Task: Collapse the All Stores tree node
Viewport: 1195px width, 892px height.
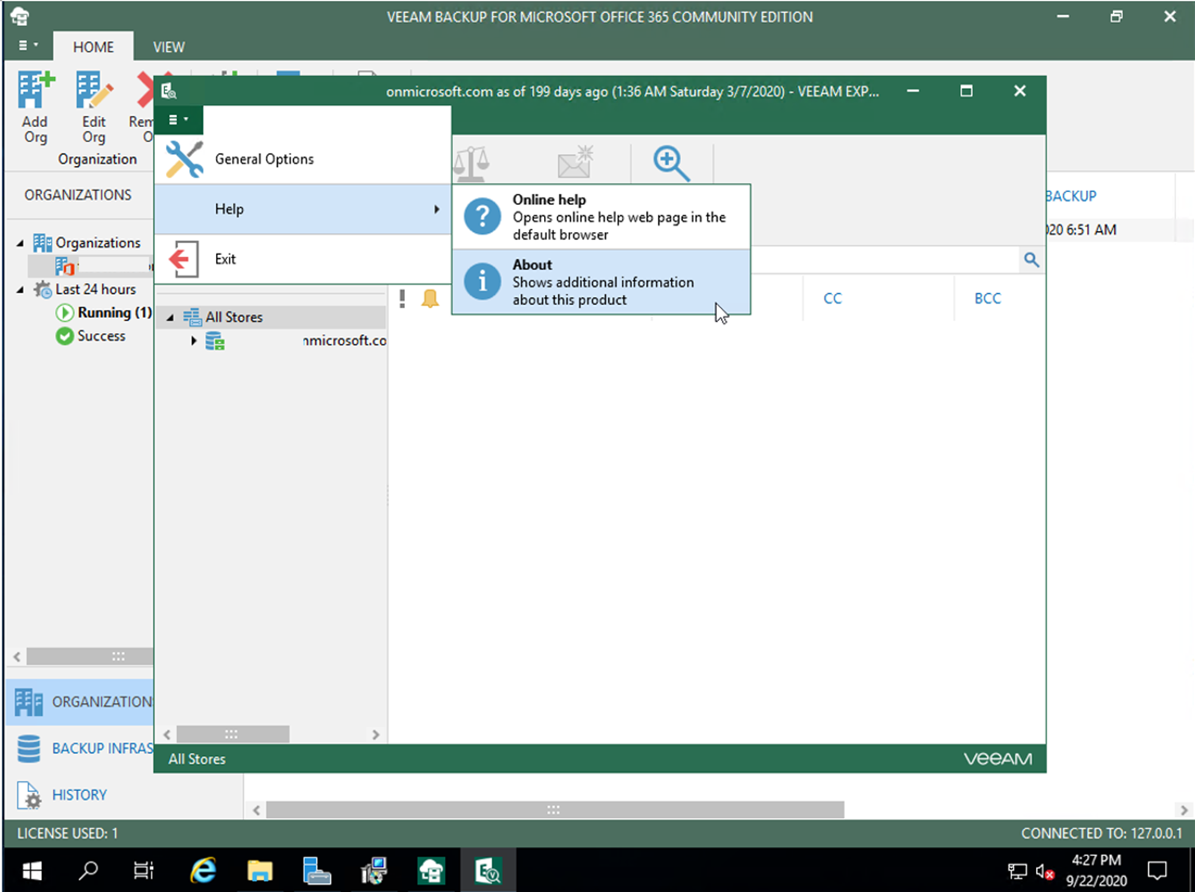Action: 170,318
